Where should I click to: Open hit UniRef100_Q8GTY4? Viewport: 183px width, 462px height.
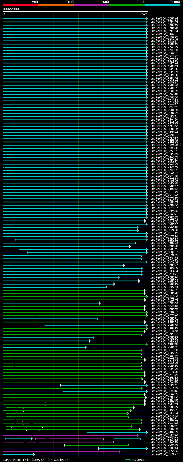pyautogui.click(x=164, y=19)
